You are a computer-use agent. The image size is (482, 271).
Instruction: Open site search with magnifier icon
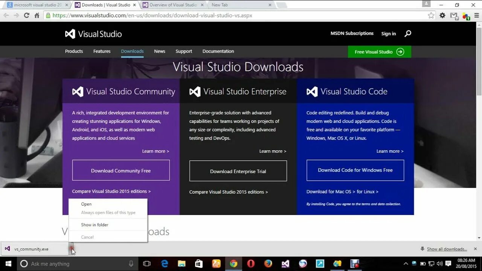408,33
